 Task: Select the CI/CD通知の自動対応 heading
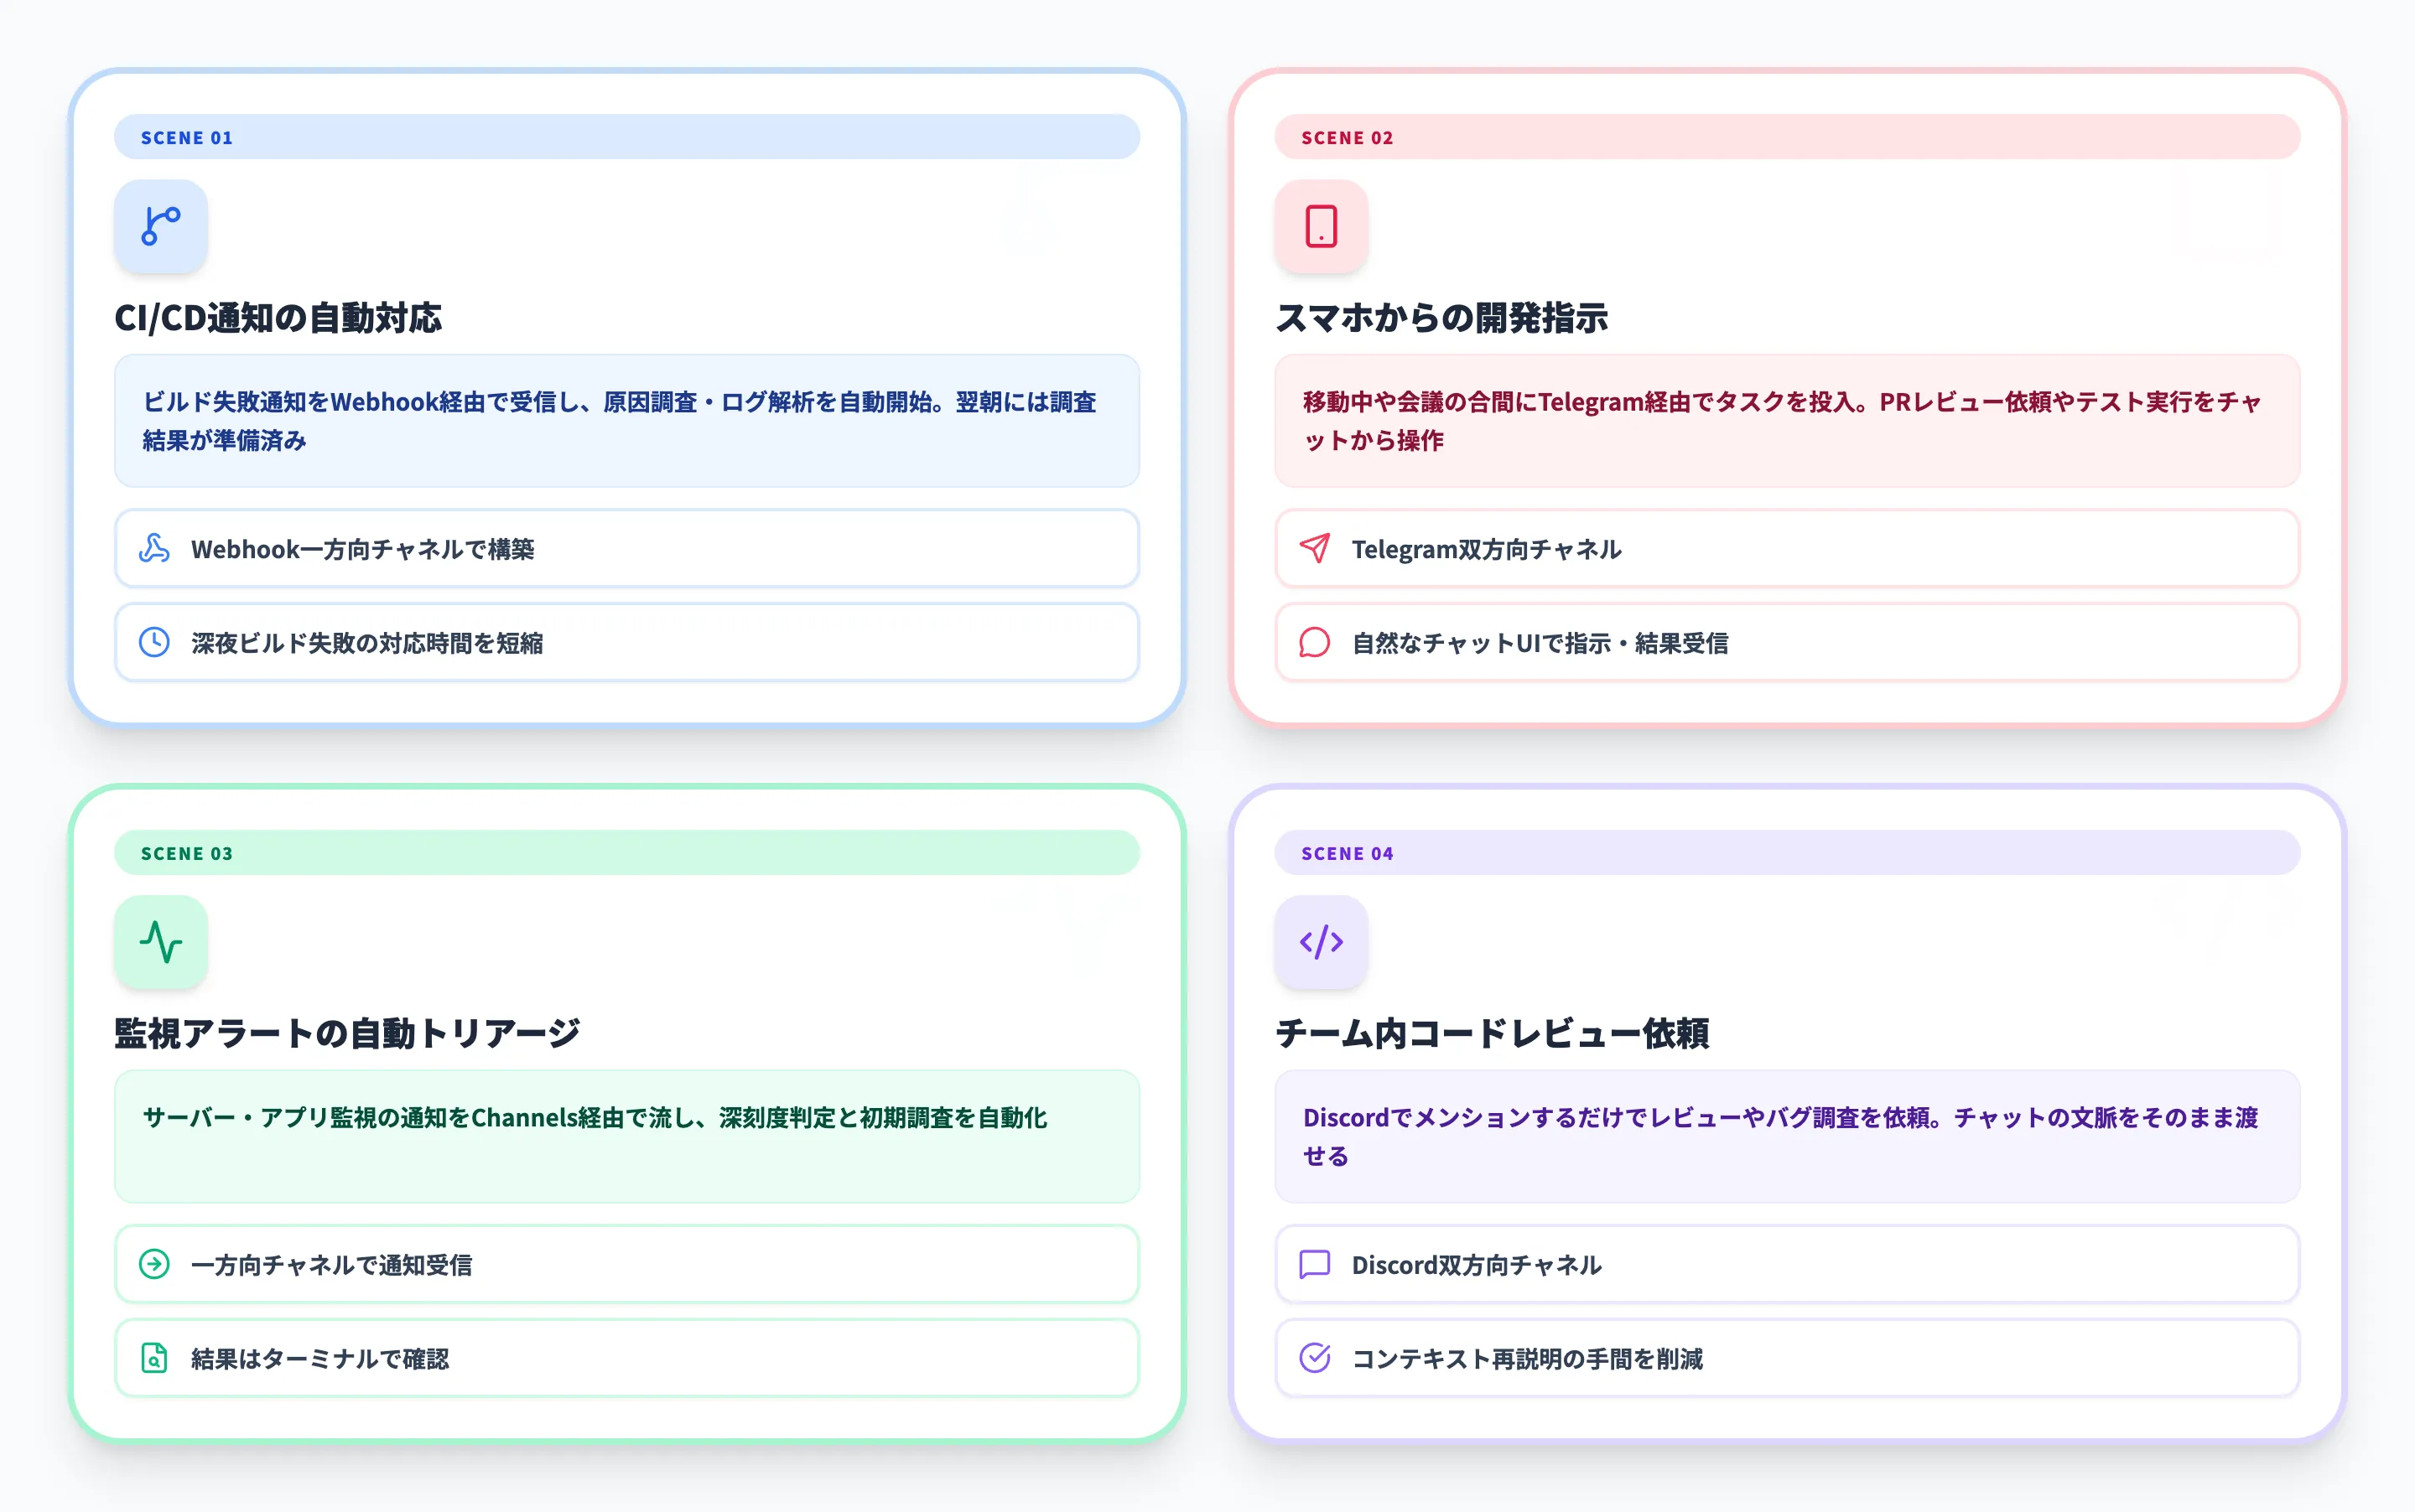click(x=281, y=320)
